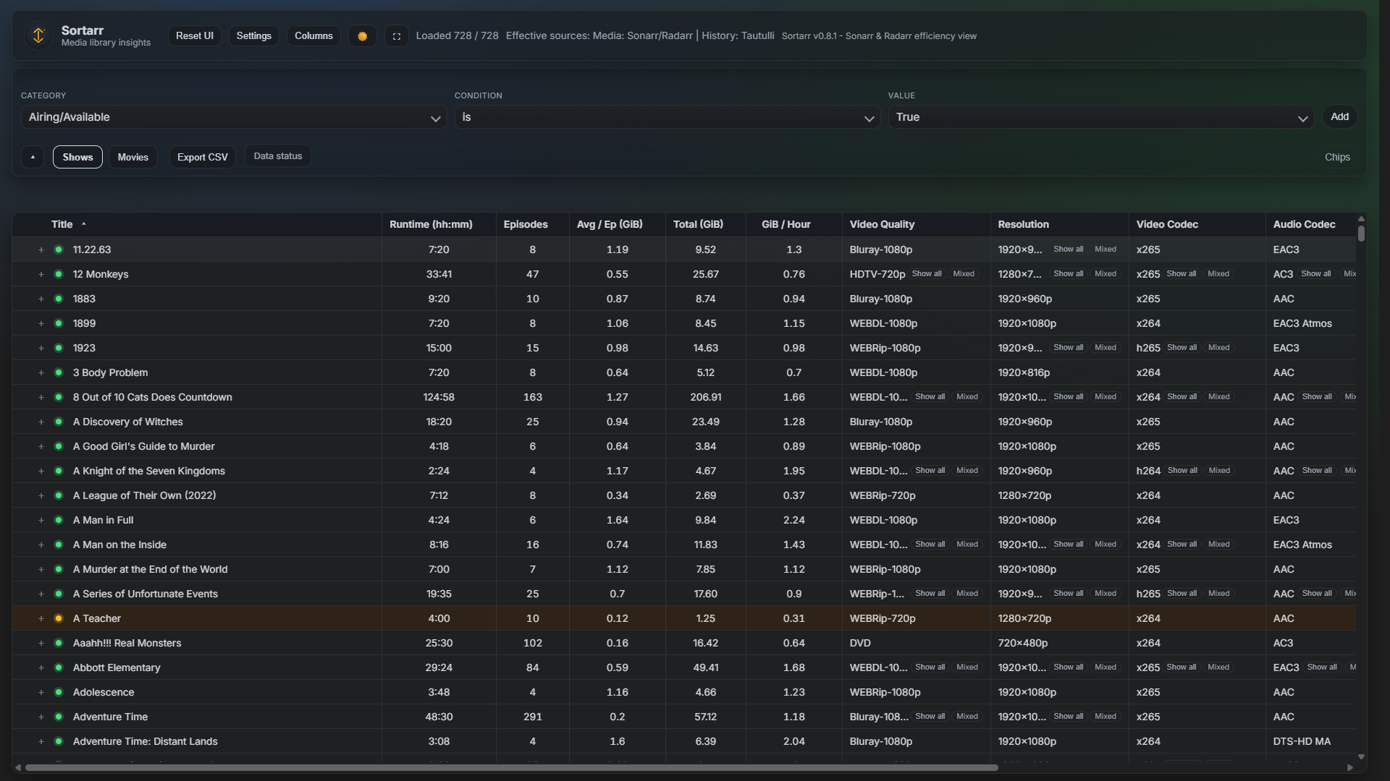Open the Condition dropdown

pos(667,117)
